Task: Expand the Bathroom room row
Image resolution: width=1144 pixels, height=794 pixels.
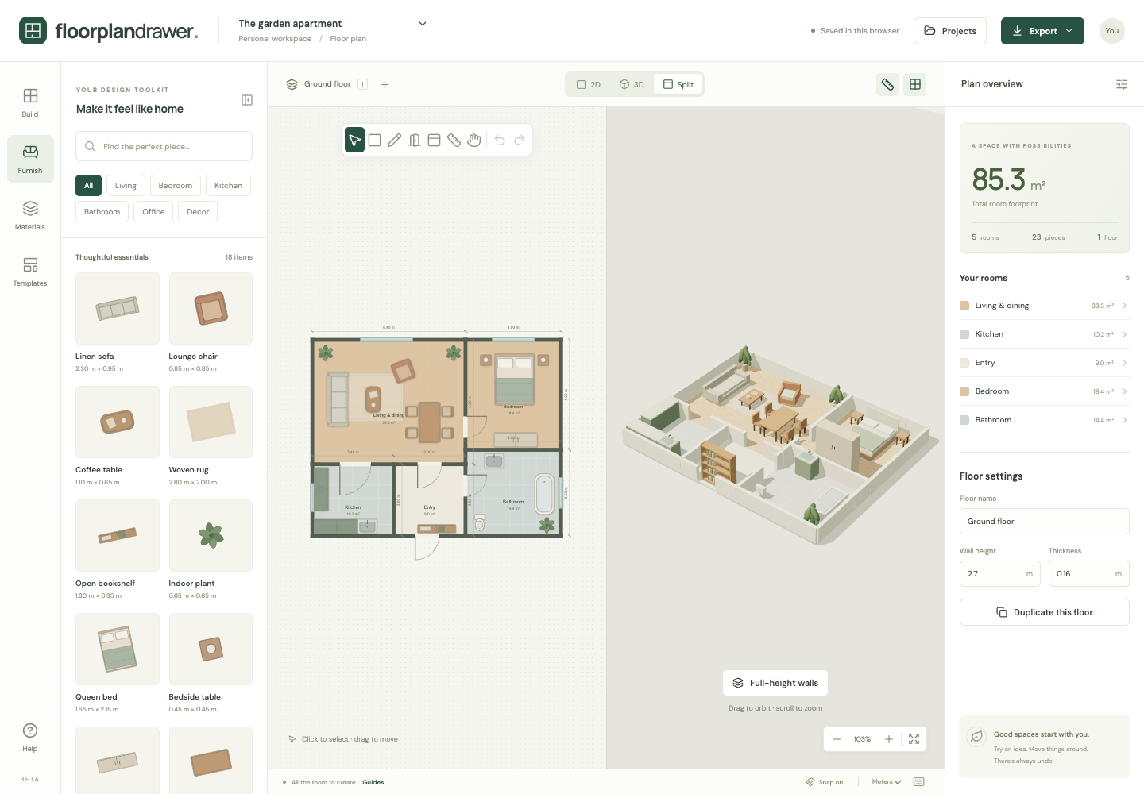Action: click(1044, 420)
